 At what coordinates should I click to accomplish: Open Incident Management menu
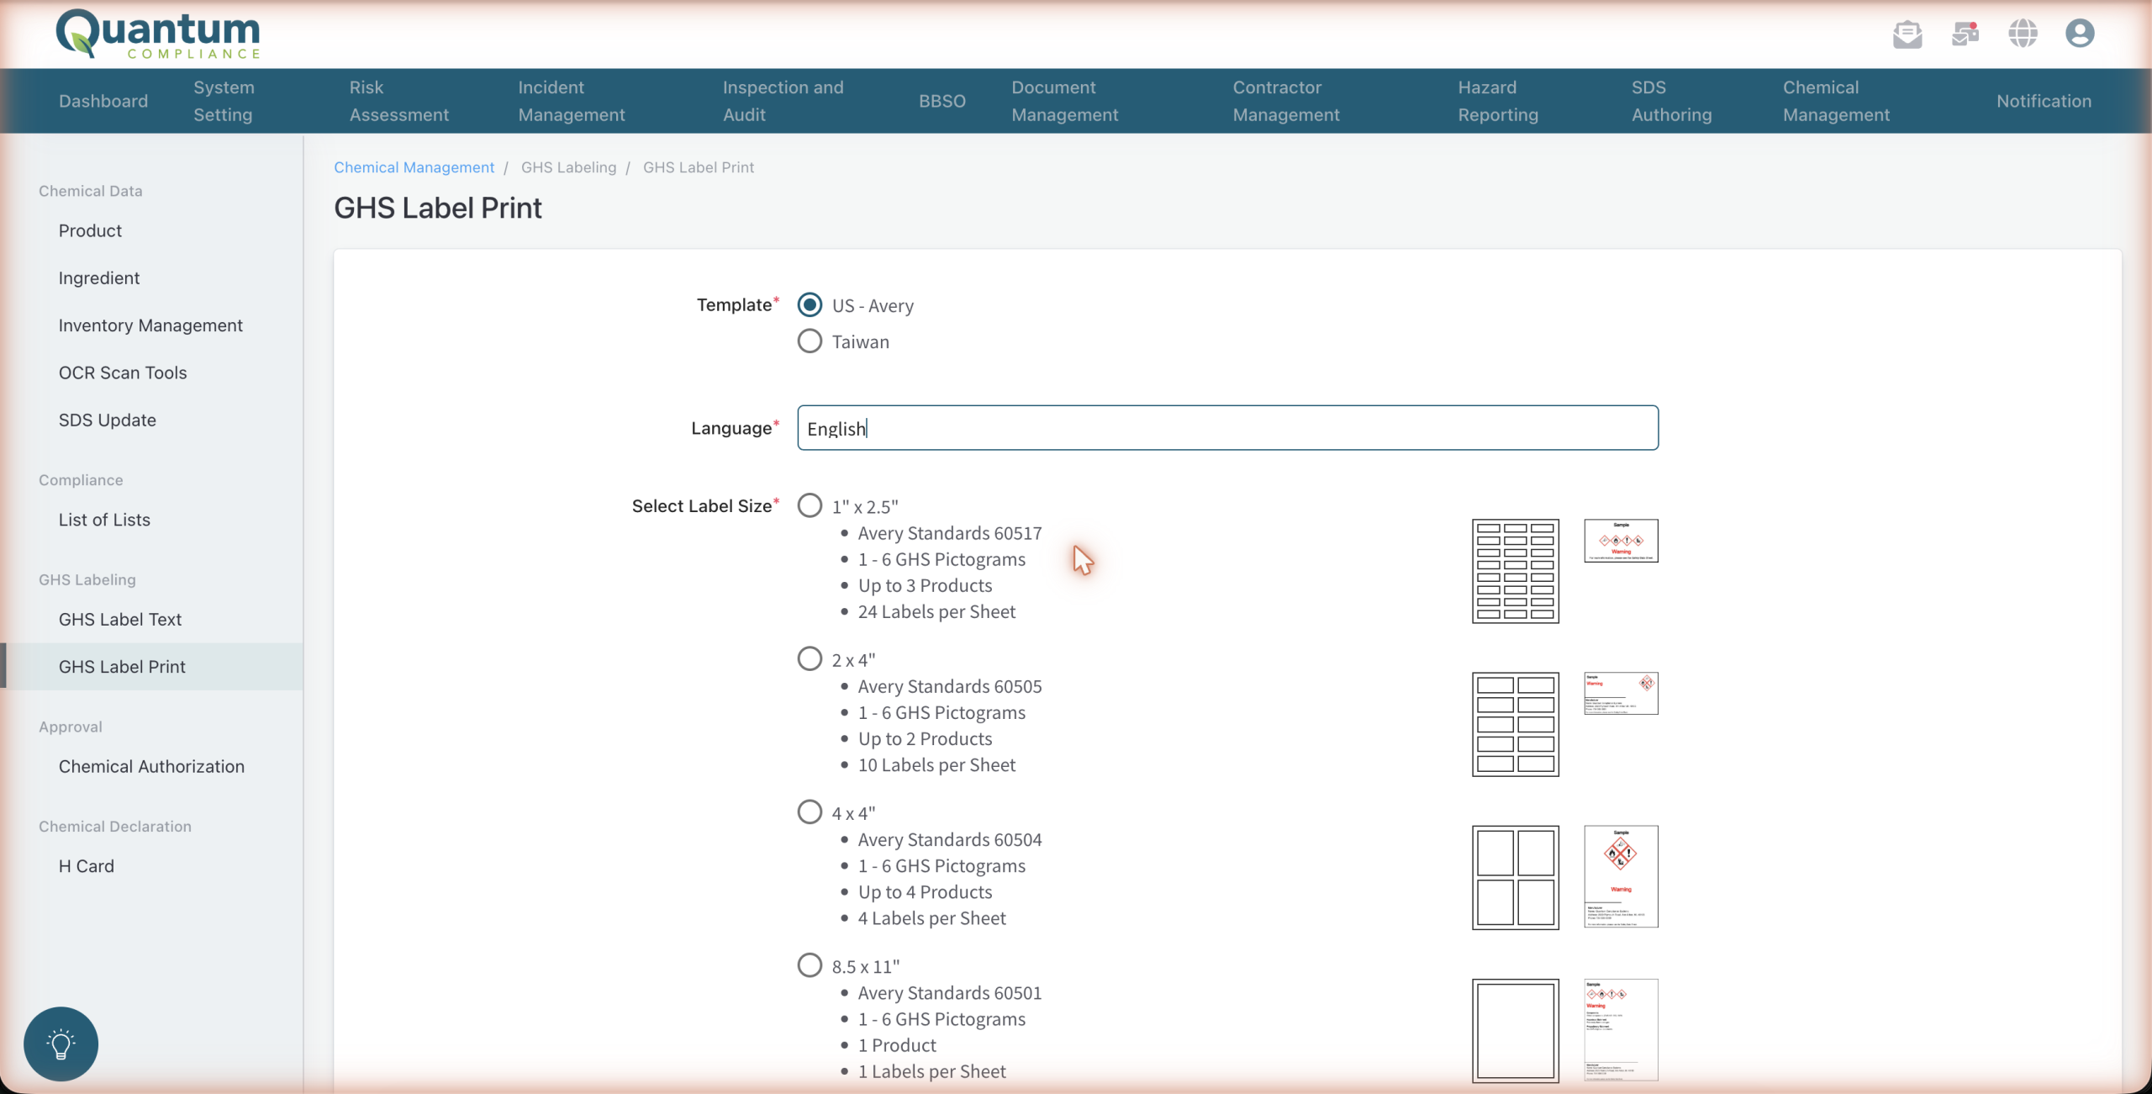click(572, 101)
